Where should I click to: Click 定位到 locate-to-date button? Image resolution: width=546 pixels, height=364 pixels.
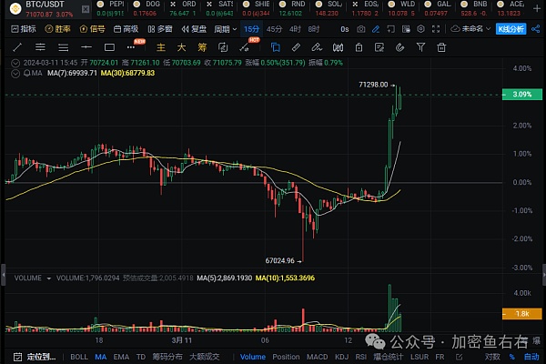coord(35,357)
